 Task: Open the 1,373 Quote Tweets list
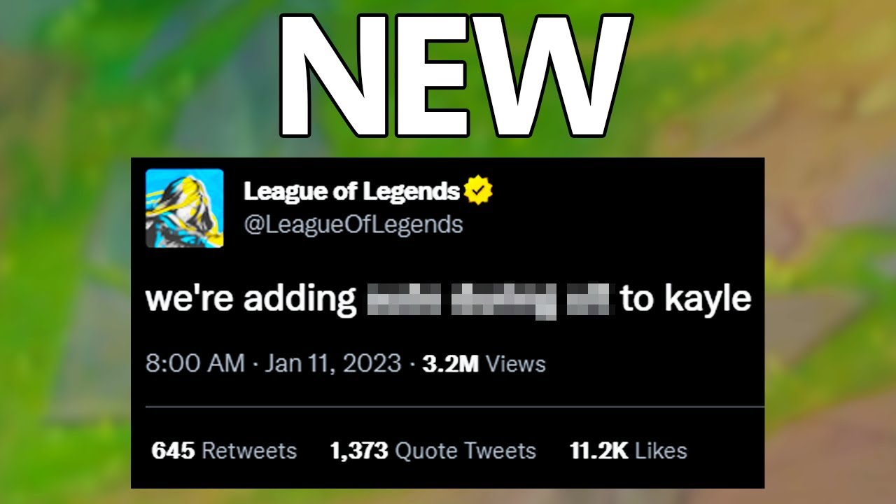click(x=433, y=450)
